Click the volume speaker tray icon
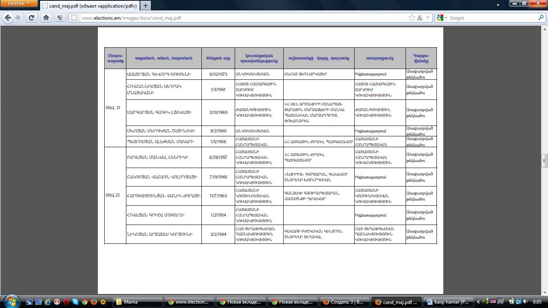Screen dimensions: 548x308 [x=525, y=302]
